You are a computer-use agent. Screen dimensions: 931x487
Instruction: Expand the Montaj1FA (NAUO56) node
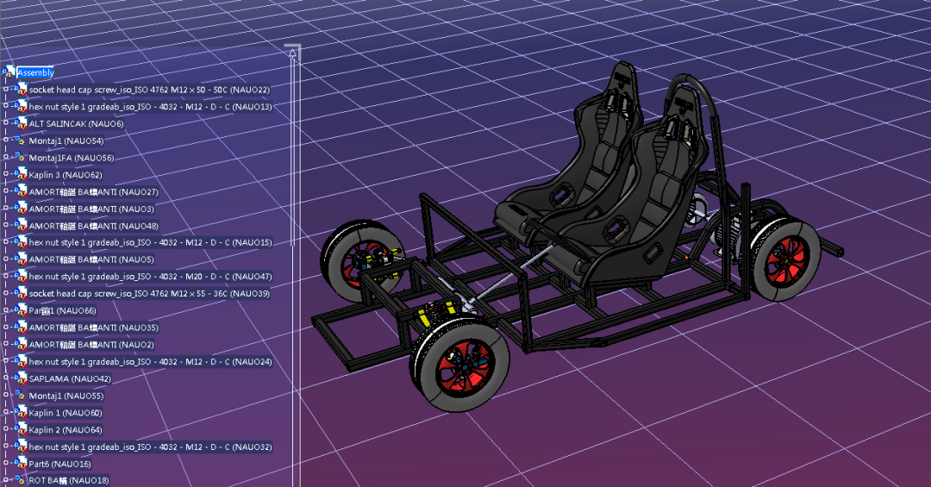pos(6,158)
